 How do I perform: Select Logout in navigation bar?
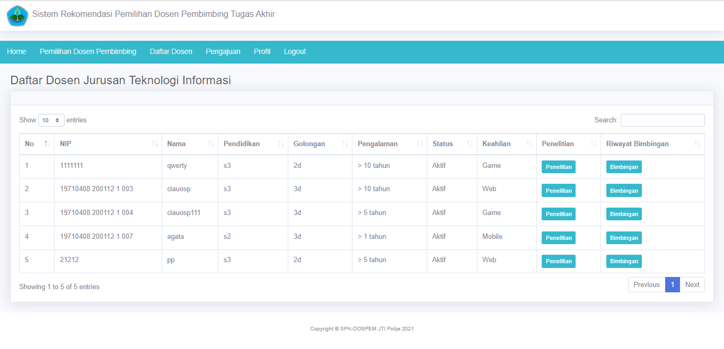coord(295,52)
